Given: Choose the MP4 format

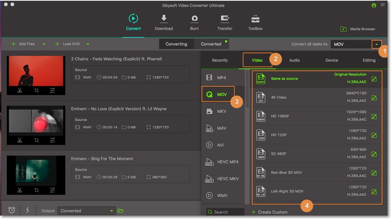Looking at the screenshot, I should (x=223, y=78).
